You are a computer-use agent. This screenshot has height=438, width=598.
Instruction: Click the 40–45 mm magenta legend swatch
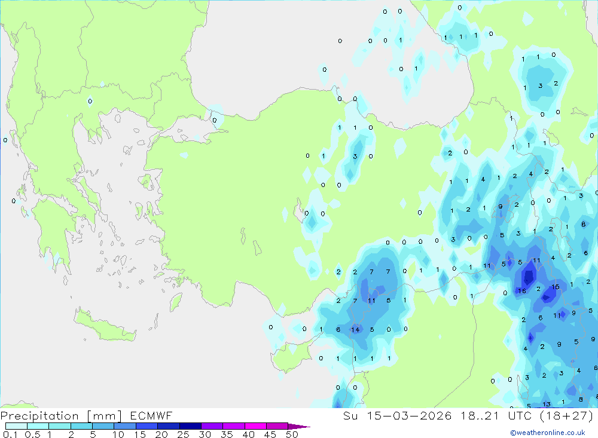click(255, 426)
